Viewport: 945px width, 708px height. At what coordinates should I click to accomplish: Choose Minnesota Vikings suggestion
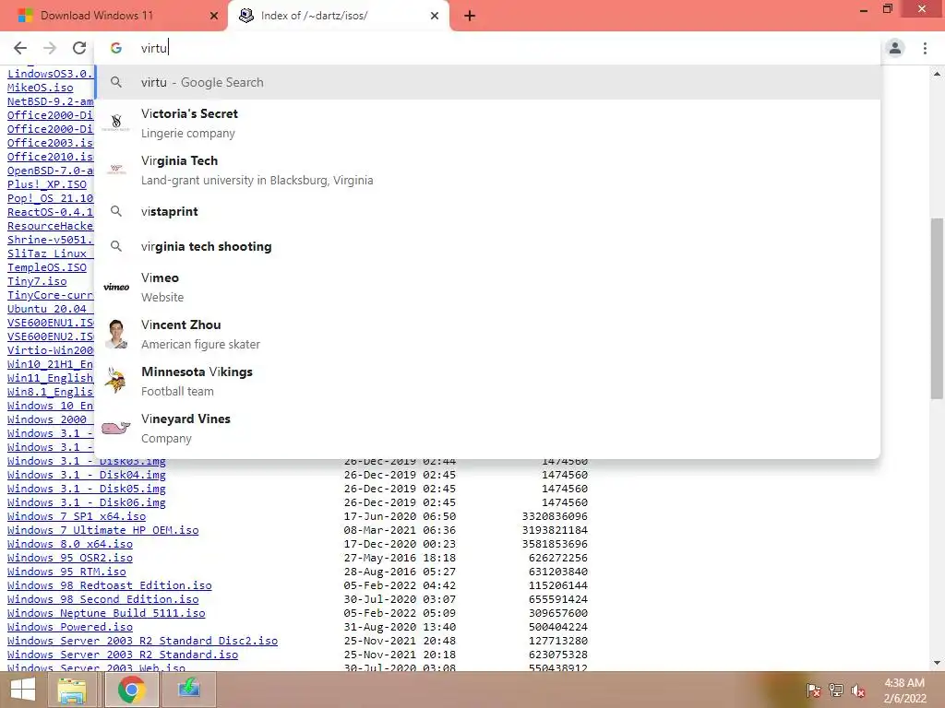coord(487,381)
